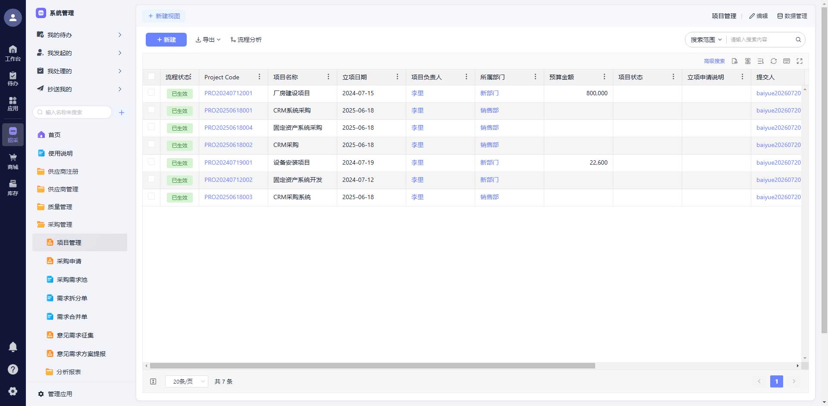
Task: Open settings gear in left rail
Action: 13,391
